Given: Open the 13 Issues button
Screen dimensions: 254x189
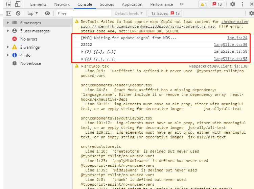Looking at the screenshot, I should click(165, 13).
